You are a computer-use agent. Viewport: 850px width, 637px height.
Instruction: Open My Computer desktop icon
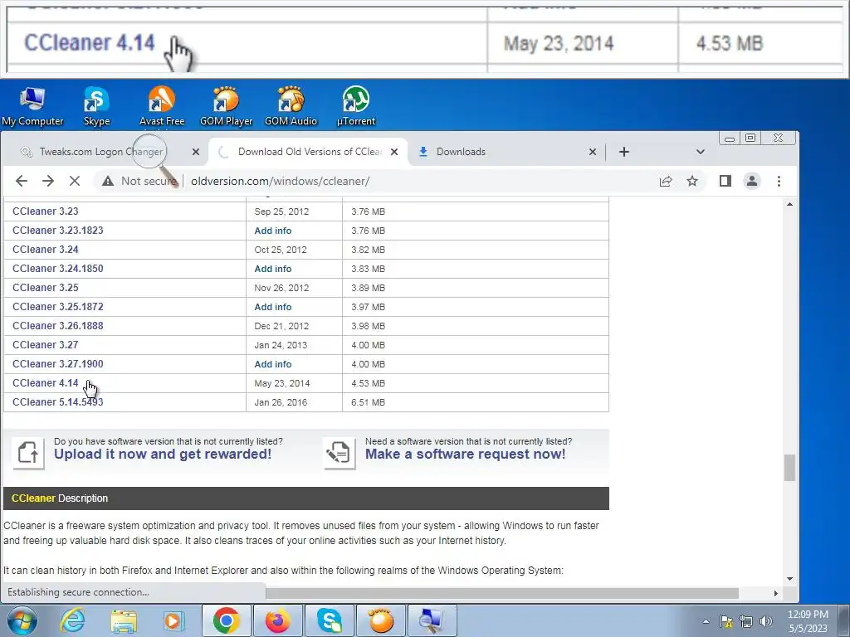pyautogui.click(x=32, y=106)
